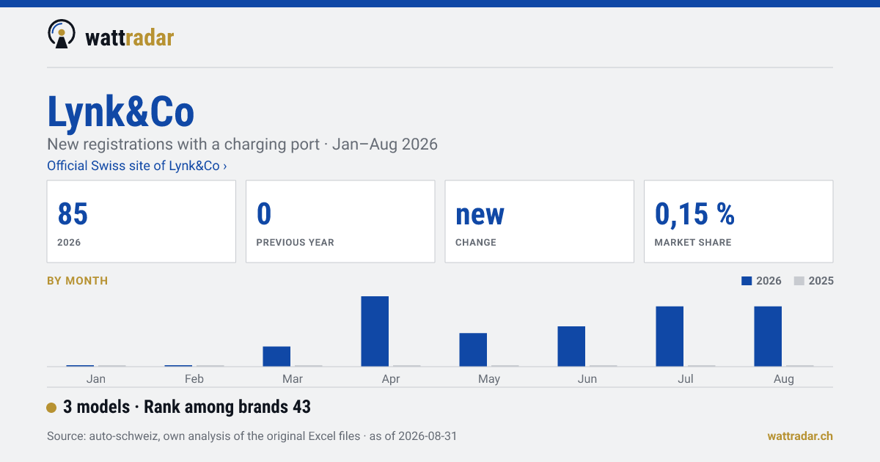
Task: Click the Apr month axis label
Action: [x=391, y=378]
